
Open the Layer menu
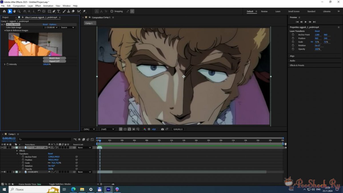[30, 6]
